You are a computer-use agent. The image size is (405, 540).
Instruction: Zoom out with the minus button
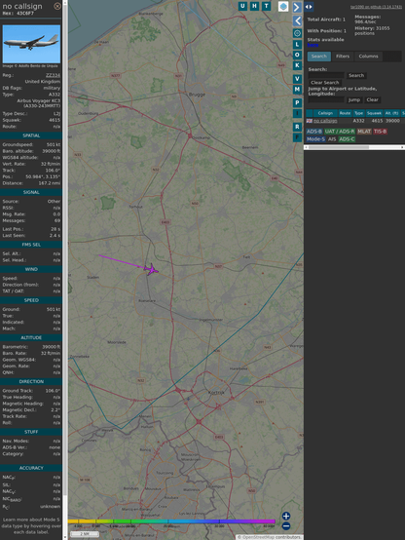286,526
